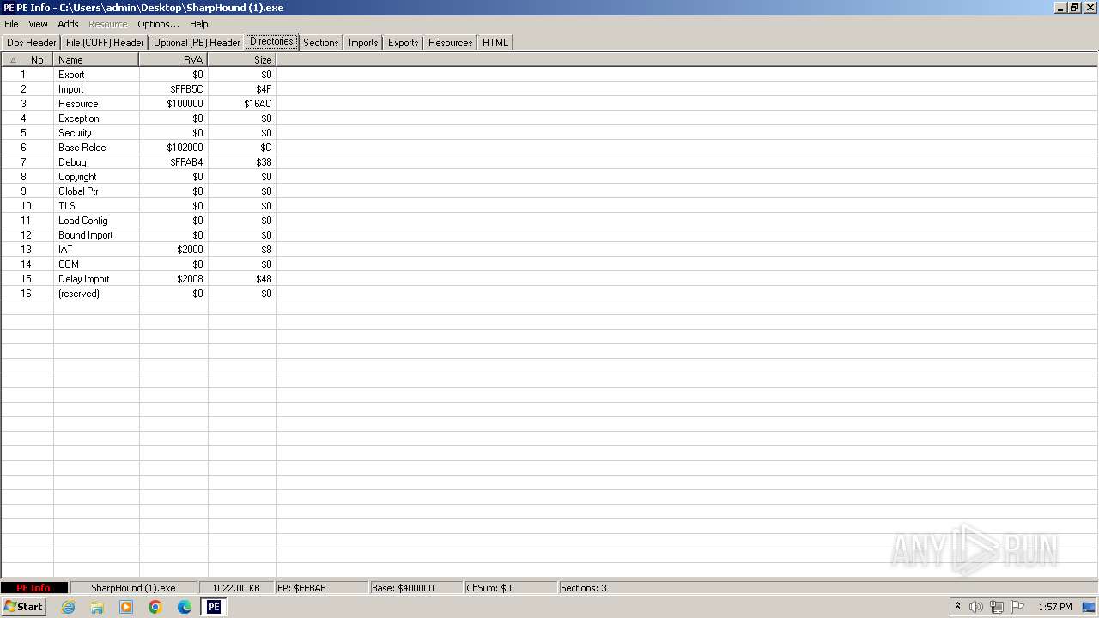This screenshot has height=618, width=1099.
Task: Sort by the RVA column header
Action: point(173,60)
